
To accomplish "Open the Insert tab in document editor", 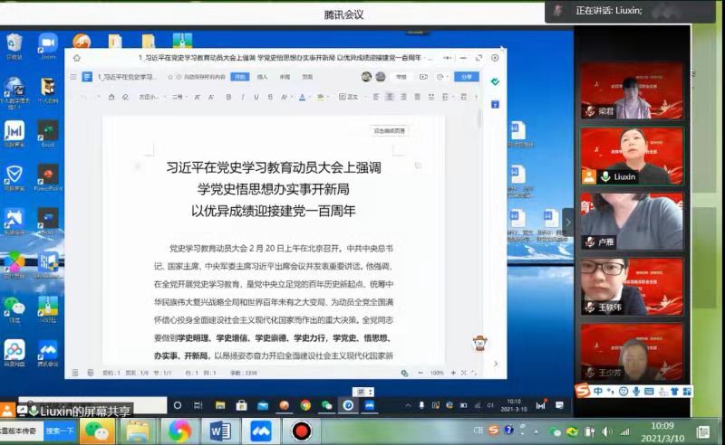I will click(x=262, y=77).
